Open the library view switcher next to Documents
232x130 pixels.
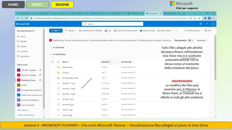(x=191, y=40)
